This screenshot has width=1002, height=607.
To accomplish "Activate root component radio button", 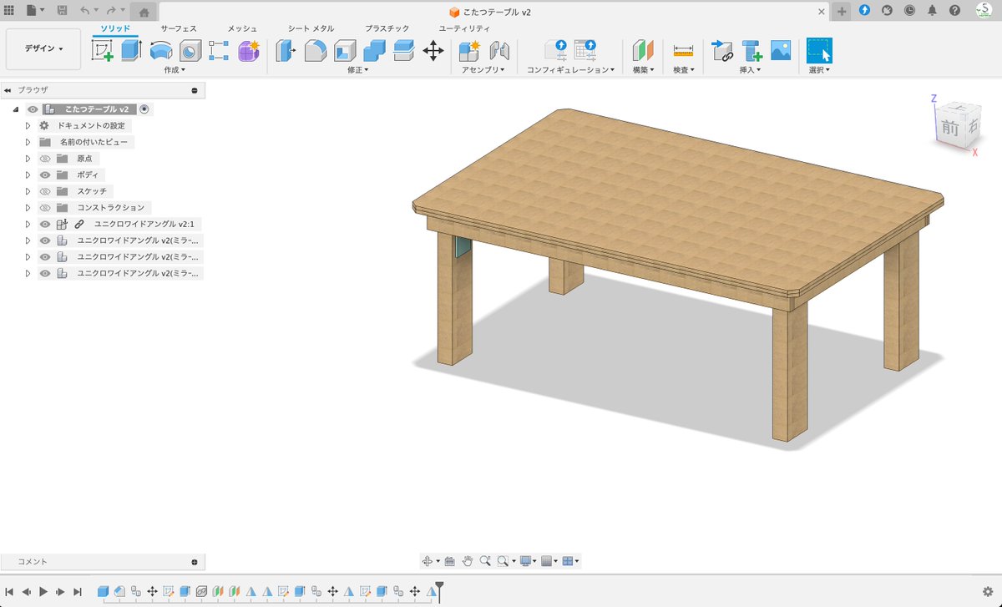I will click(144, 109).
